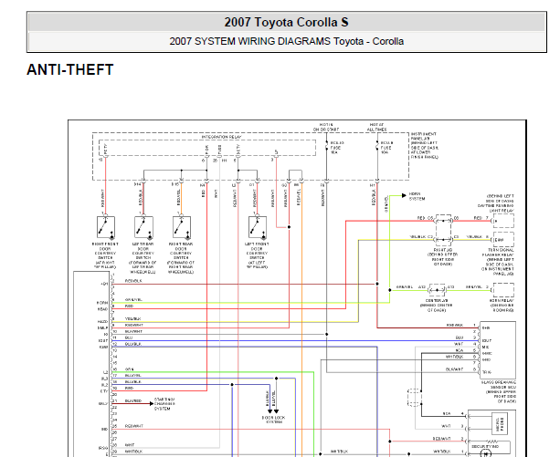The width and height of the screenshot is (560, 457).
Task: Click the STARTING/CHARGING SYSTEM label
Action: (164, 404)
